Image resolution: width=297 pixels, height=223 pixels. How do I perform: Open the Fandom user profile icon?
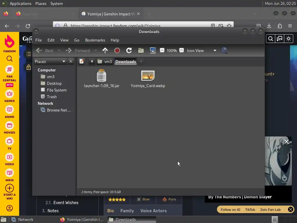click(x=10, y=208)
